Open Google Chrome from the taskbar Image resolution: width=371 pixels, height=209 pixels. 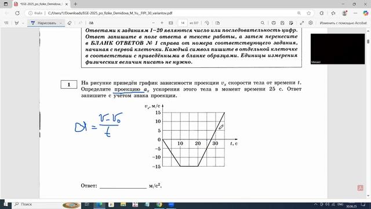point(159,204)
